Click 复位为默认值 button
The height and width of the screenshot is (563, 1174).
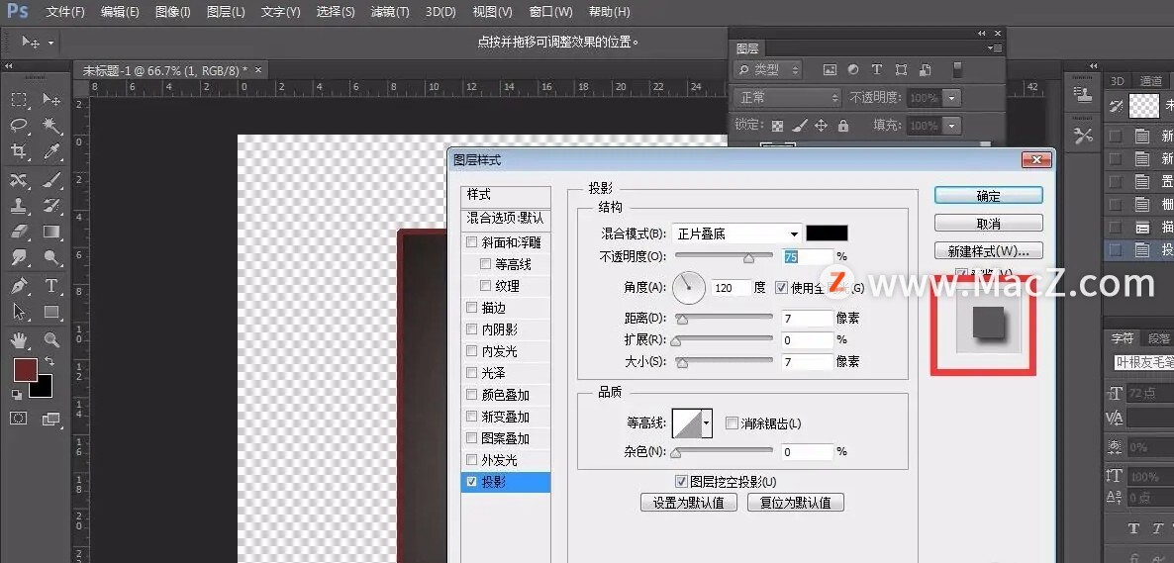coord(795,503)
